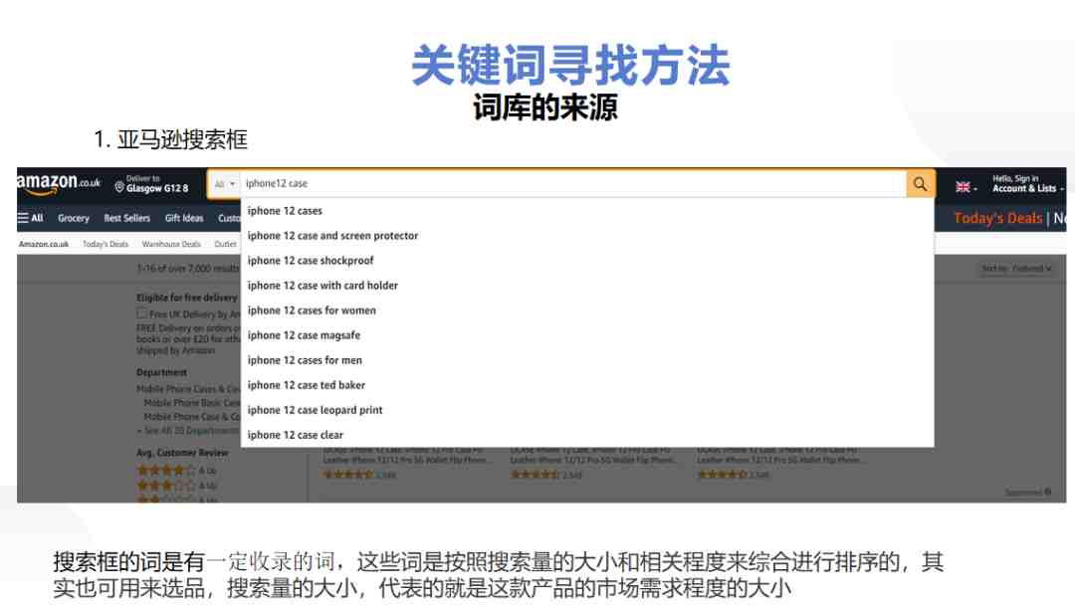Screen dimensions: 1075x607
Task: Click the Deliver to Glasgow location pin
Action: (119, 187)
